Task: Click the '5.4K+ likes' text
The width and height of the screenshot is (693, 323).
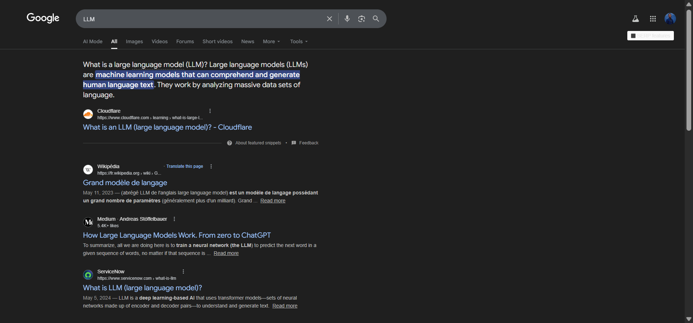Action: 108,226
